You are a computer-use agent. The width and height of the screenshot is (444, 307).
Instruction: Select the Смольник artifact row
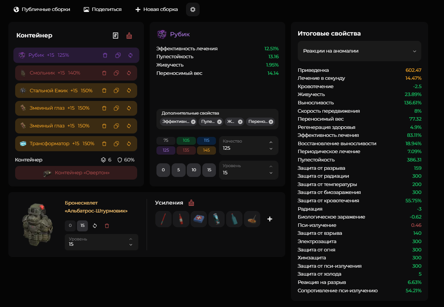pyautogui.click(x=76, y=73)
